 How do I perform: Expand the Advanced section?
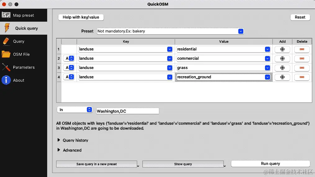(x=59, y=150)
